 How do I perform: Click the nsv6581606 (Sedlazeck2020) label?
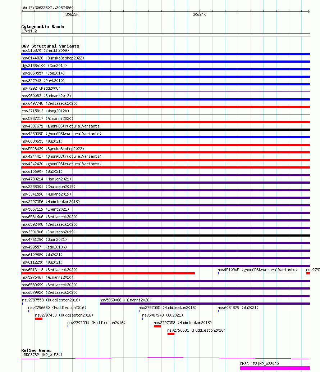(50, 217)
